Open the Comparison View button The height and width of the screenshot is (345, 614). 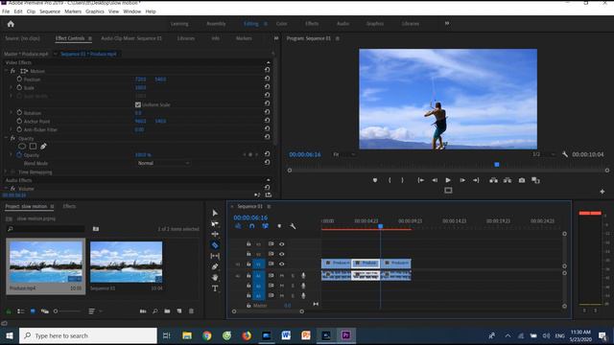[535, 180]
